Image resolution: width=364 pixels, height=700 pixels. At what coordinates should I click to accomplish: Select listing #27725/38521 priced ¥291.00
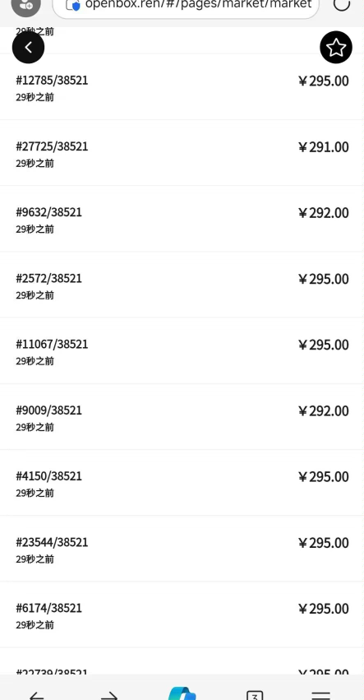(182, 153)
